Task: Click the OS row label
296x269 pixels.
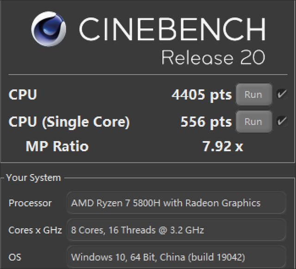Action: point(14,257)
